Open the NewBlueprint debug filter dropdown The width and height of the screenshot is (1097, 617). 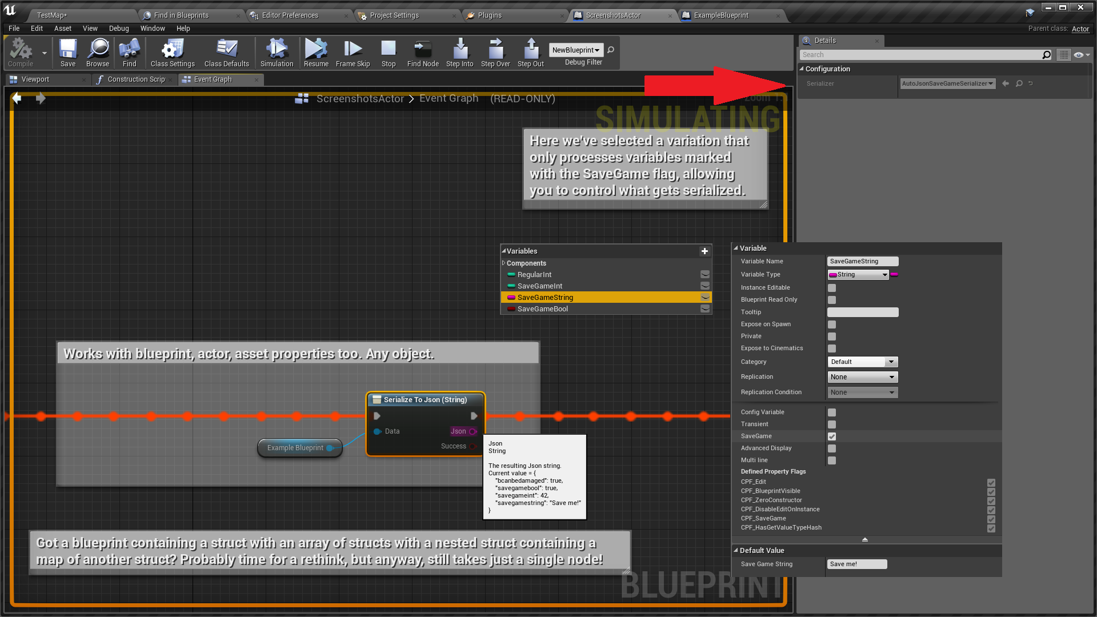pos(576,50)
